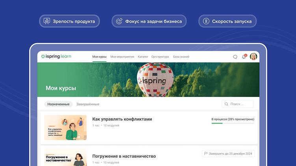Image resolution: width=296 pixels, height=166 pixels.
Task: Click the Фокус на задачи бизнеса badge
Action: pos(149,21)
